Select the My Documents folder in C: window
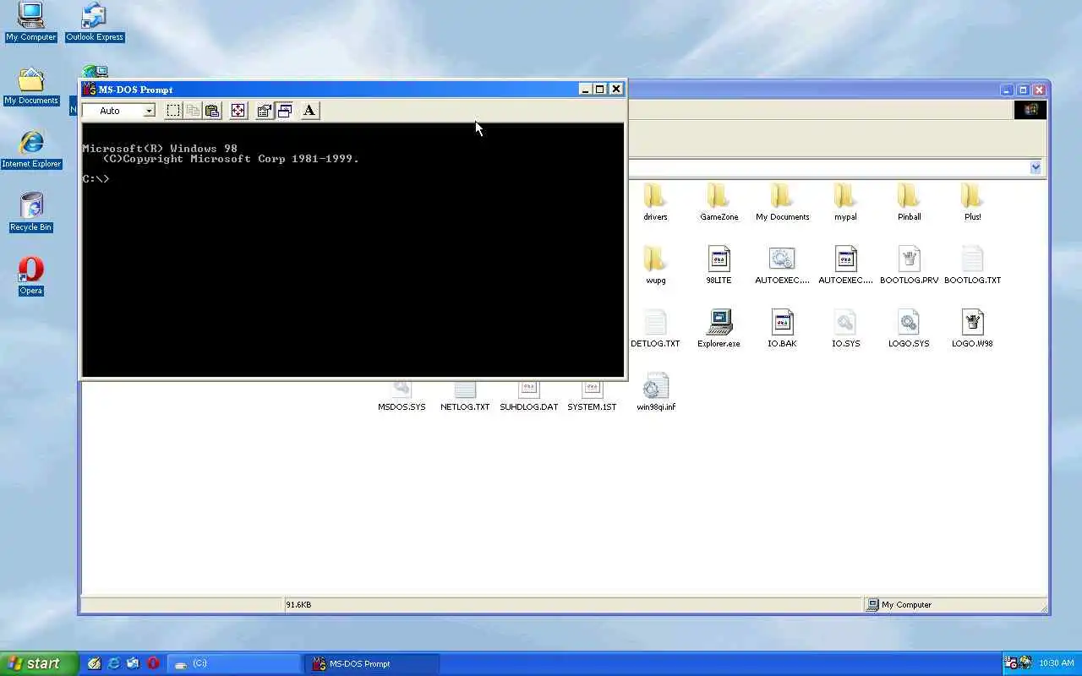1082x676 pixels. click(x=782, y=202)
